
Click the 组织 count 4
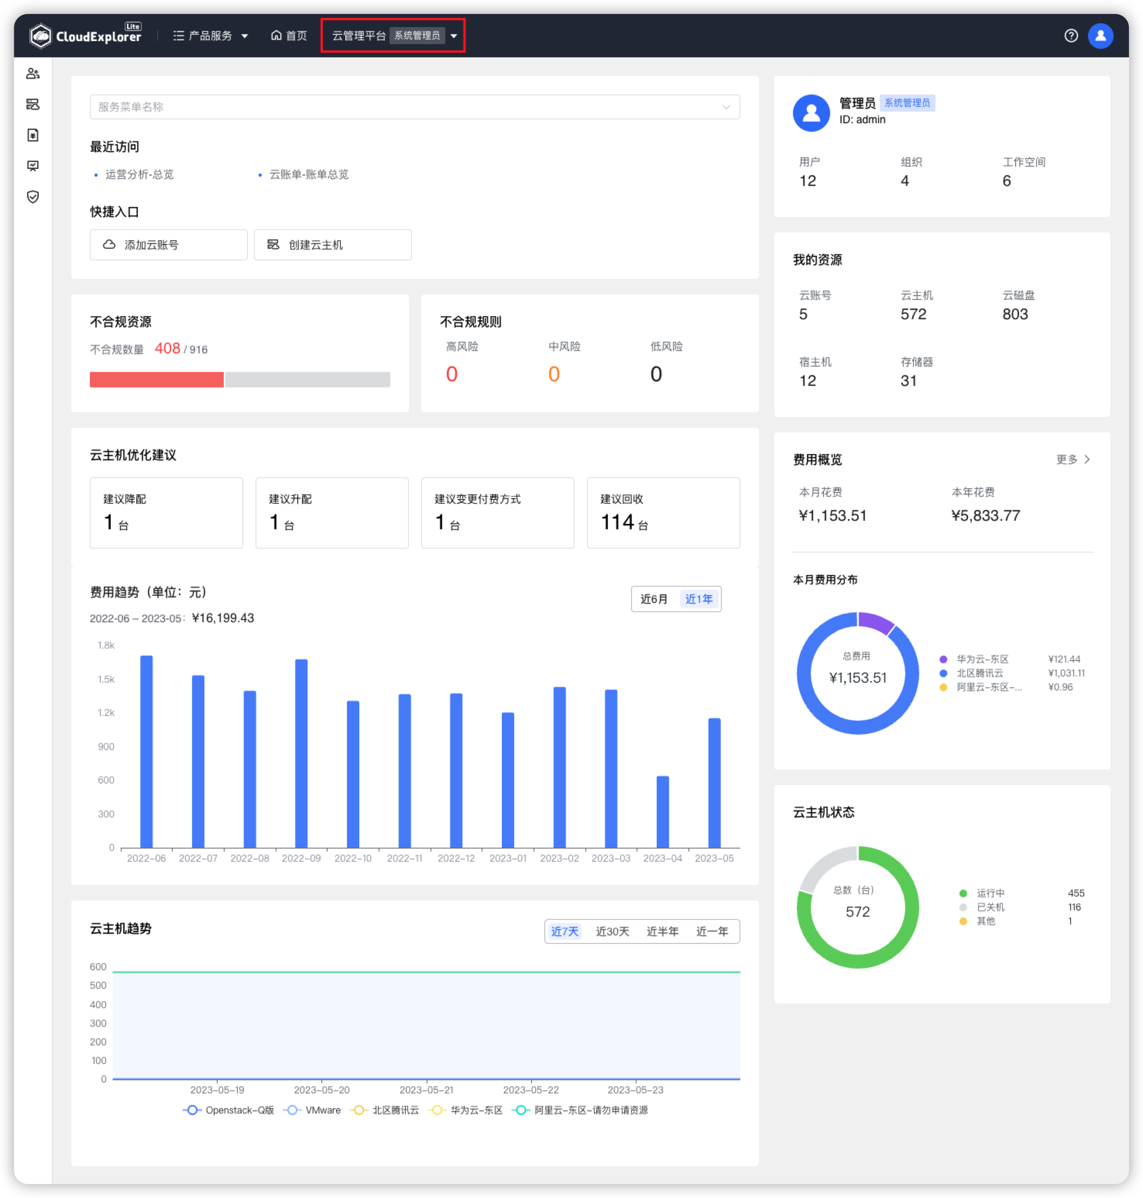(x=905, y=181)
